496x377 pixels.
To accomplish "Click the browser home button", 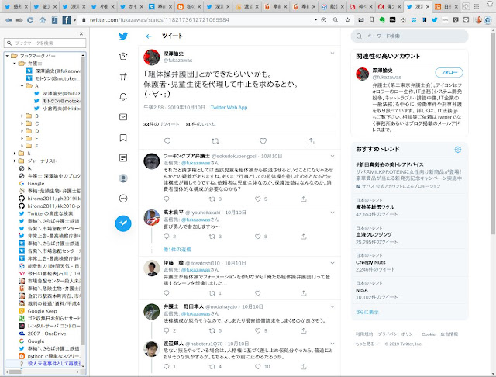I will 42,20.
